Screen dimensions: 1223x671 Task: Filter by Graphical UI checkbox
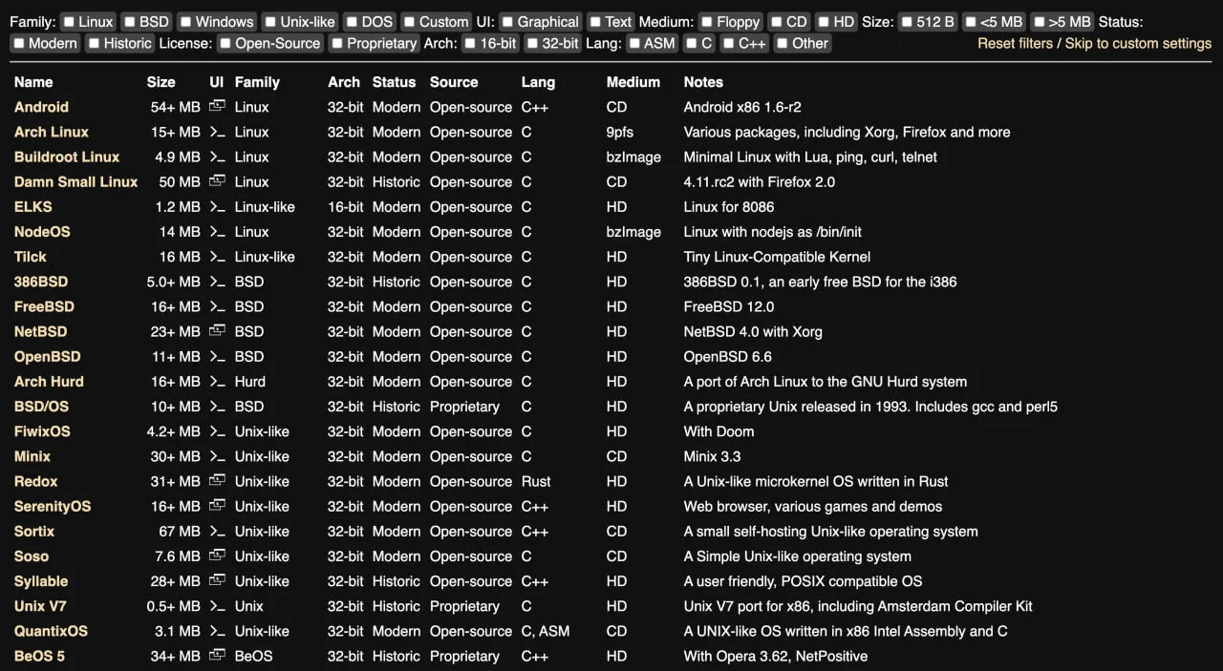[x=507, y=21]
